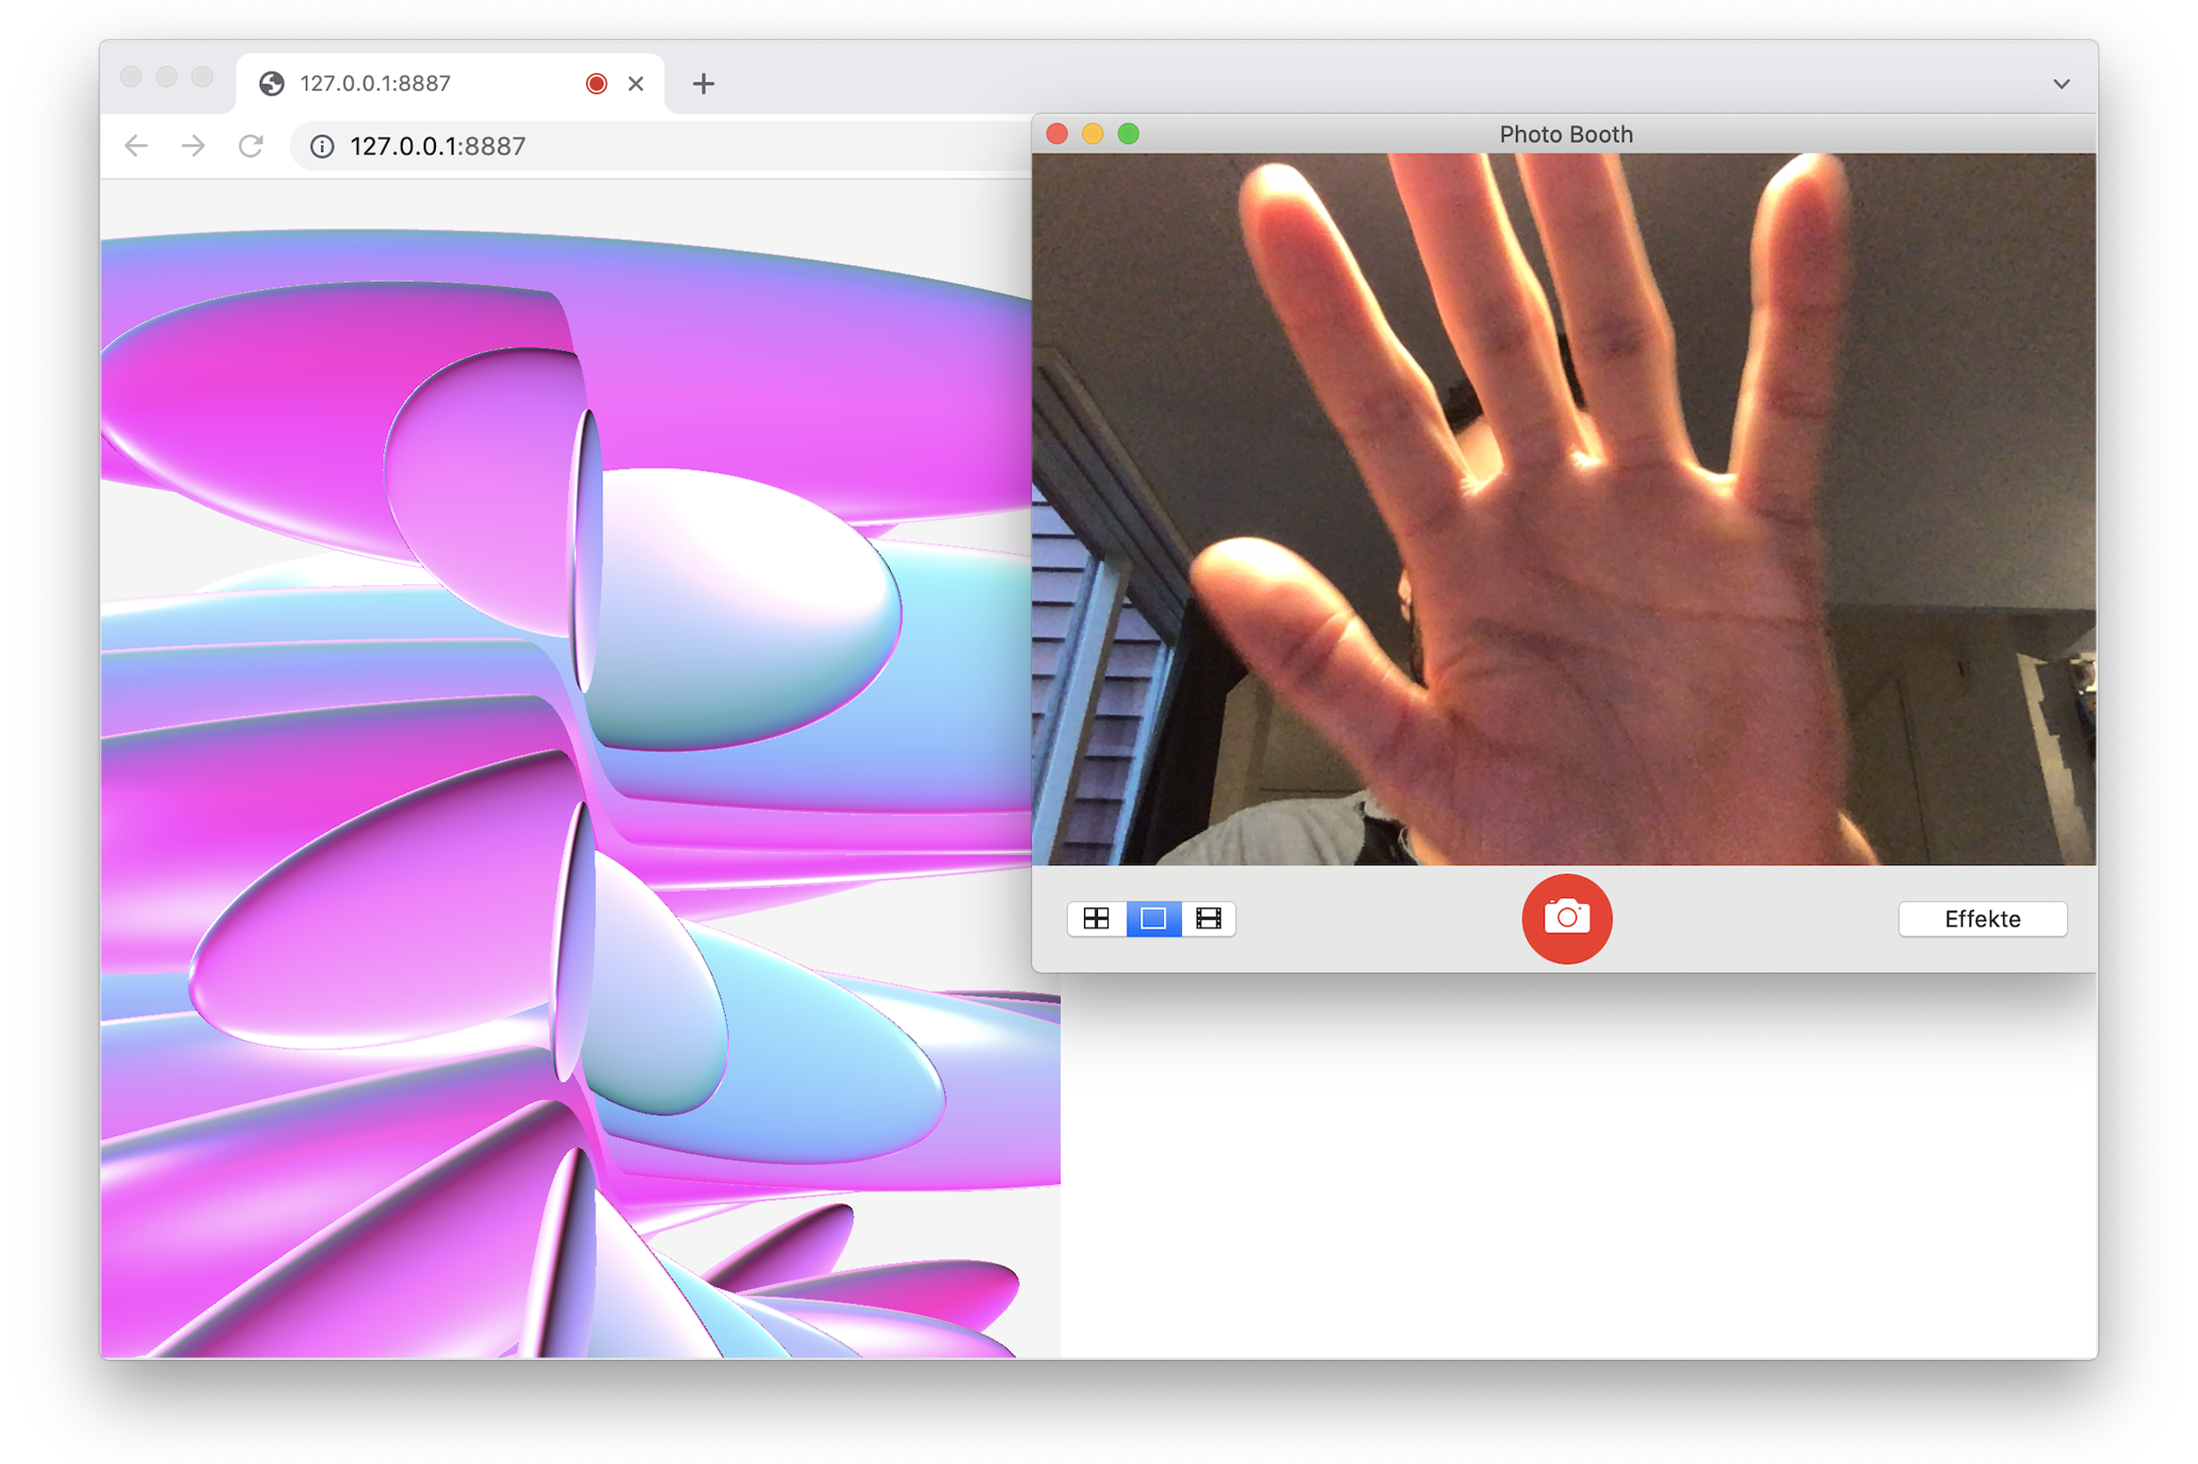Click the browser back arrow
Viewport: 2198px width, 1464px height.
point(136,146)
